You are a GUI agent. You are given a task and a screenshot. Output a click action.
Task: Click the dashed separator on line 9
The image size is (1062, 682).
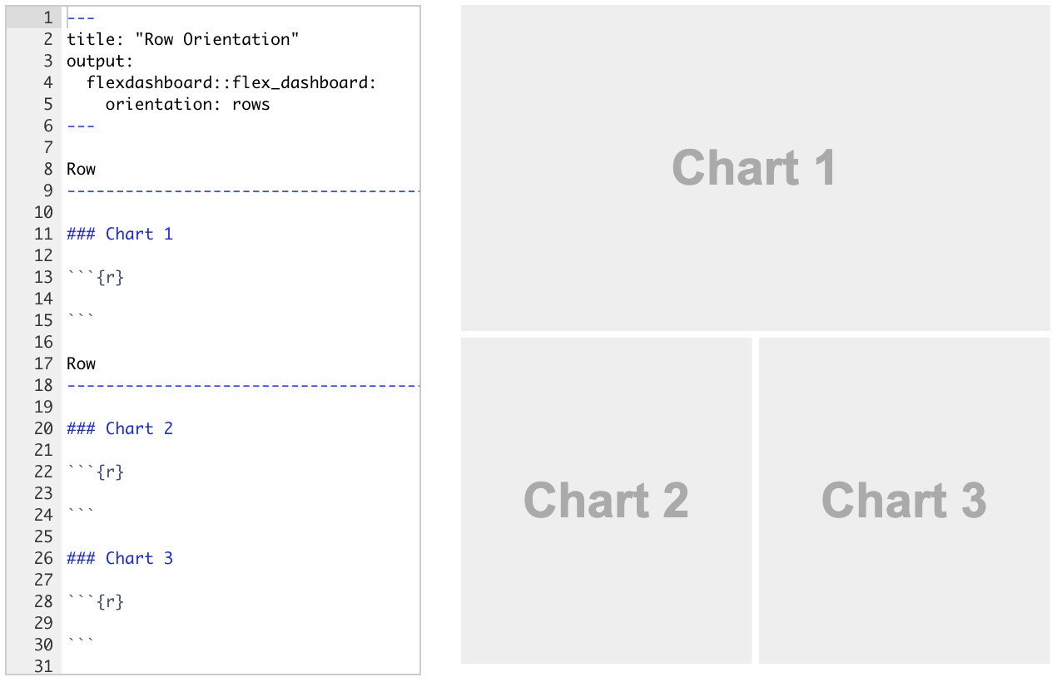(x=241, y=191)
